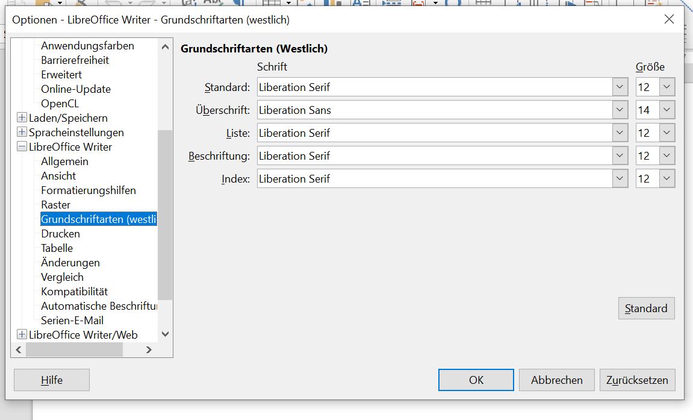Click the Standard reset-fonts button
Image resolution: width=693 pixels, height=420 pixels.
646,308
